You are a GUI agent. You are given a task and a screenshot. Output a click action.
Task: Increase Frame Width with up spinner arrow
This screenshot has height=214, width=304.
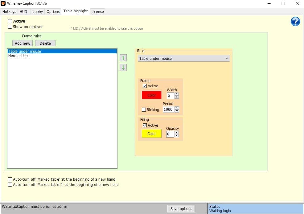[177, 94]
